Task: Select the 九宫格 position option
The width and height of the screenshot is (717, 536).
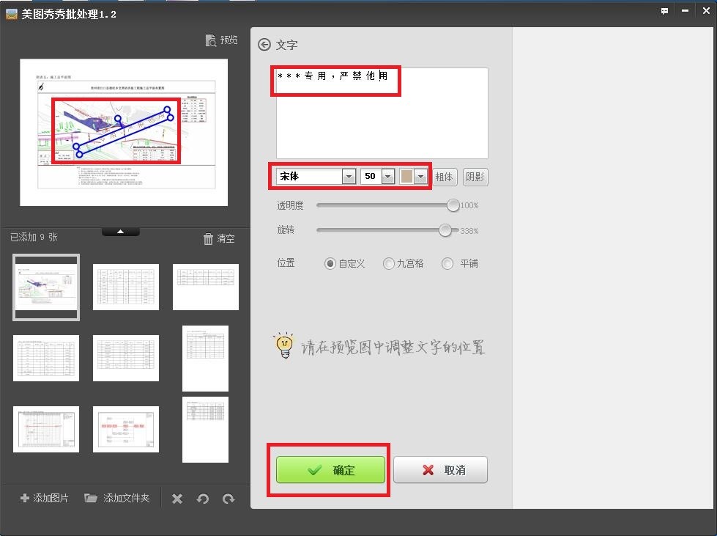Action: point(388,264)
